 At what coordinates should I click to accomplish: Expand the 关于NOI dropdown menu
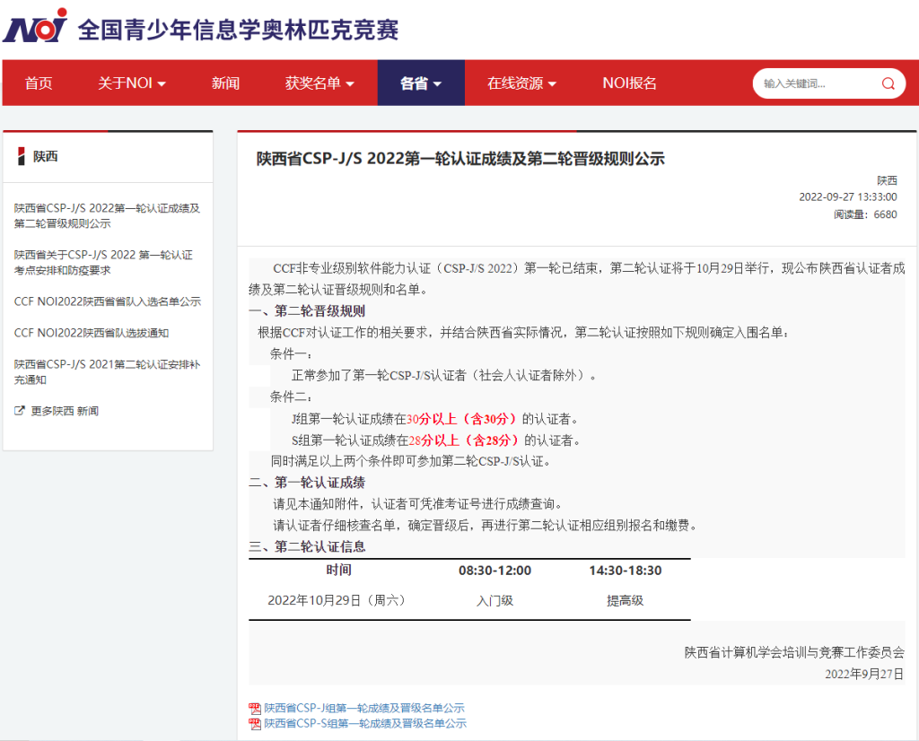coord(131,83)
